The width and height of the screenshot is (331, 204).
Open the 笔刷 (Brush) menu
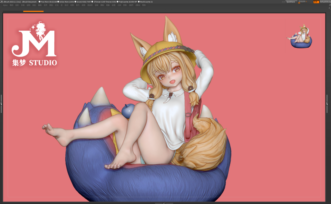click(11, 5)
